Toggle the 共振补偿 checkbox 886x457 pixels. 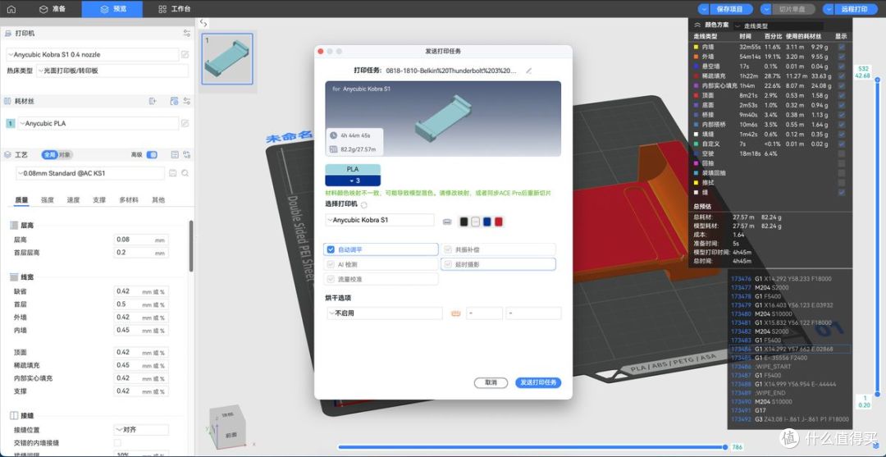[448, 249]
